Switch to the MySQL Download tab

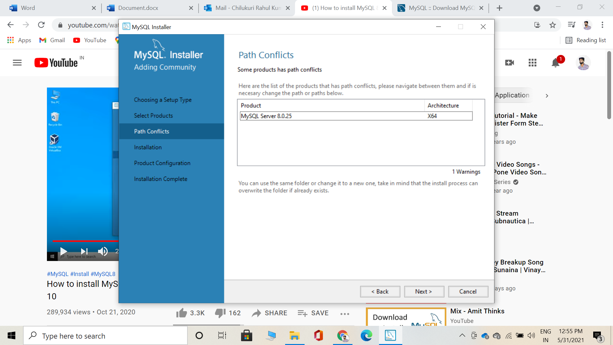441,8
